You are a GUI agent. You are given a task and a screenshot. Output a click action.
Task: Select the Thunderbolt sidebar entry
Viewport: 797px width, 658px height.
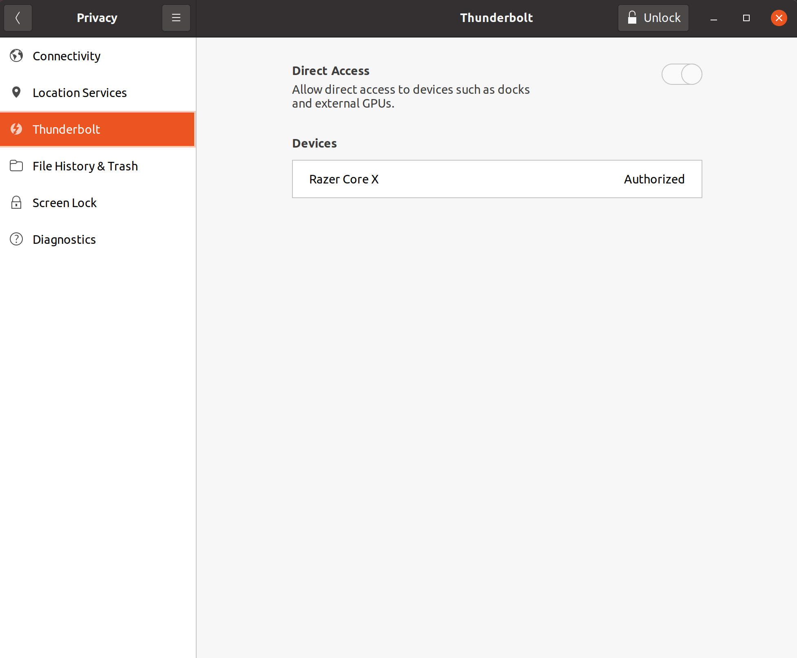click(98, 129)
